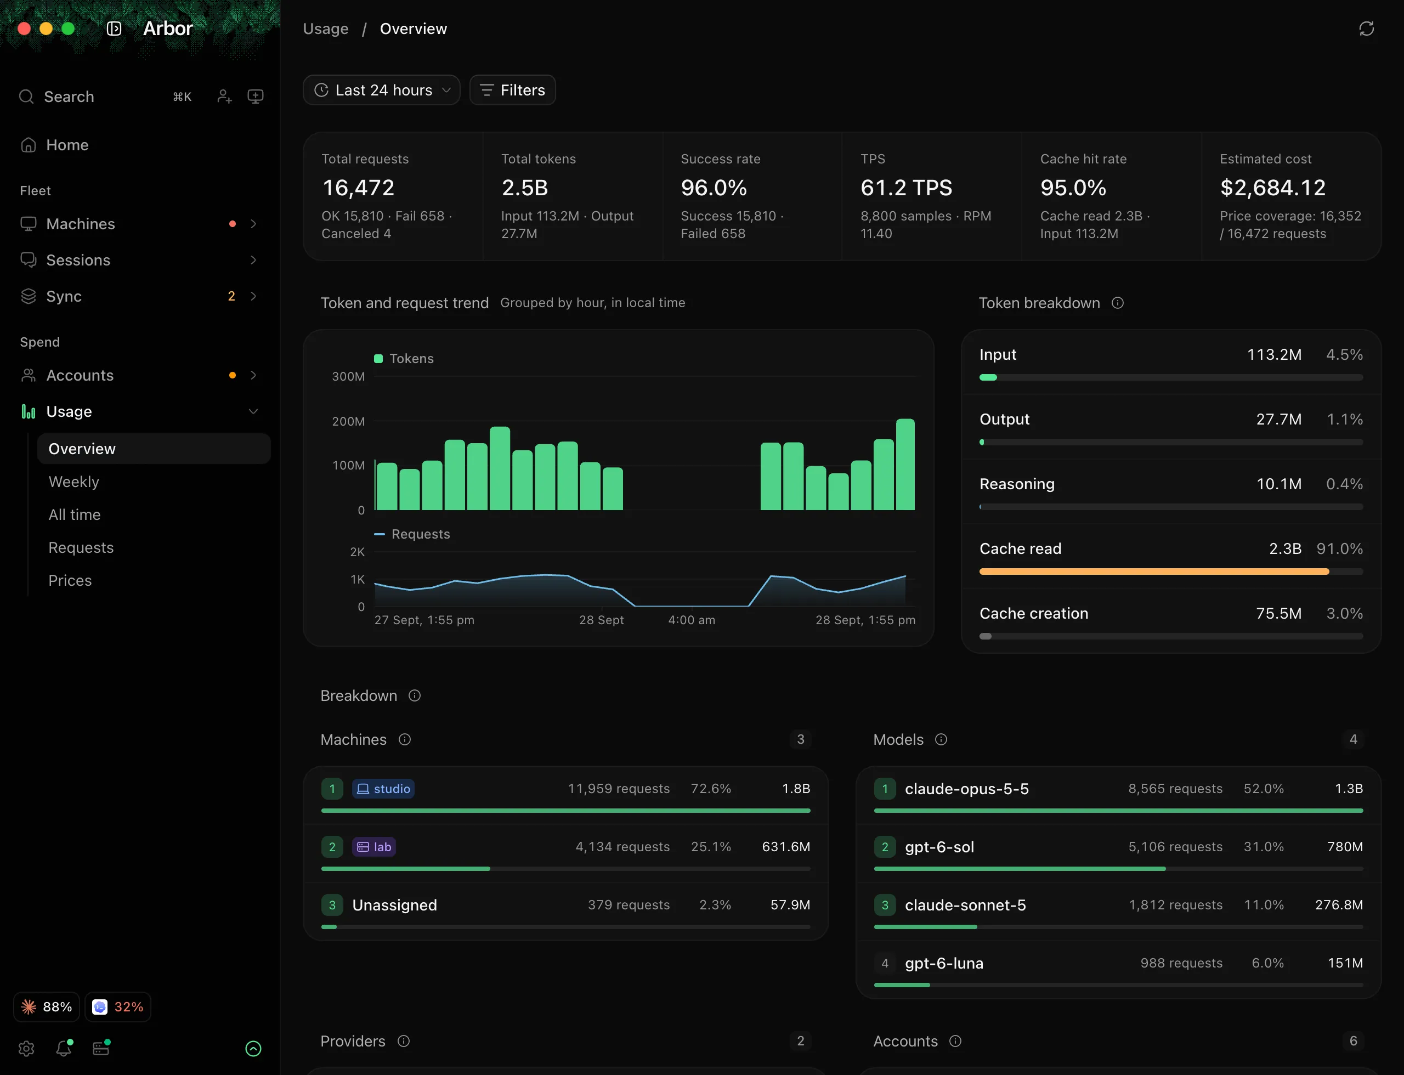Expand the Sessions sidebar chevron
Viewport: 1404px width, 1075px height.
click(x=253, y=261)
